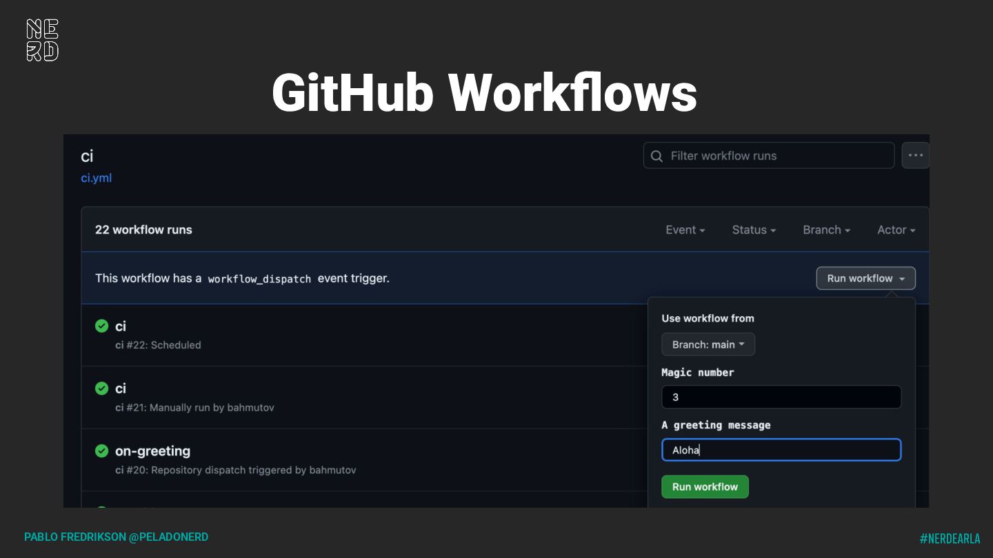Click the 'ci' workflow title heading

click(87, 156)
